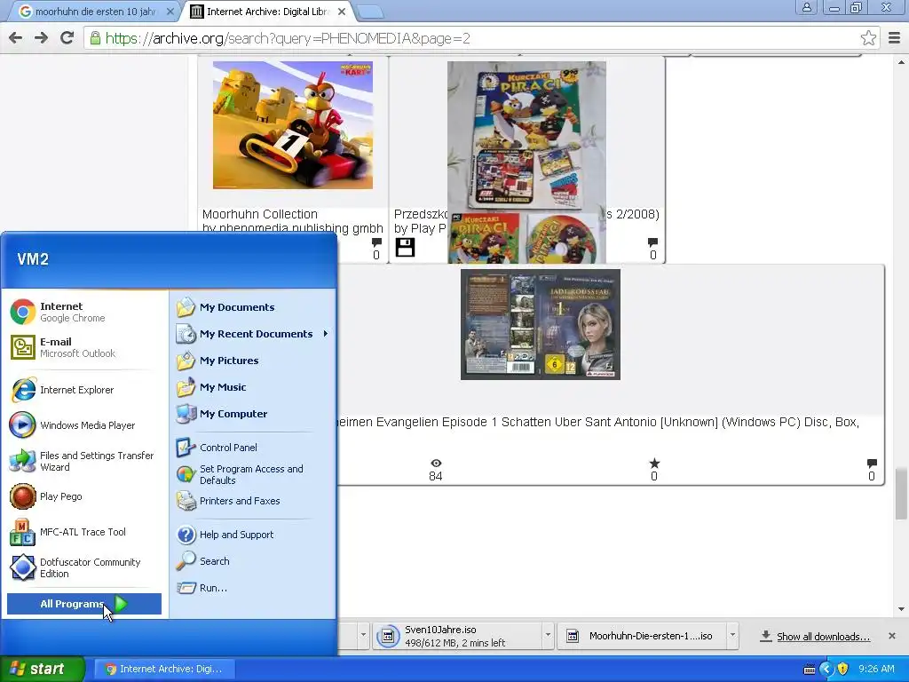The height and width of the screenshot is (682, 909).
Task: Expand Sven10Jahre.iso download options arrow
Action: point(548,635)
